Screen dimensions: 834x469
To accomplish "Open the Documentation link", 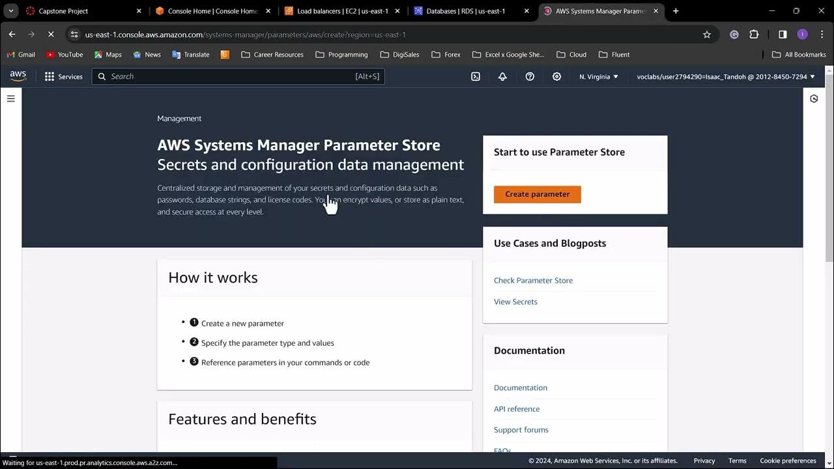I will pos(521,388).
